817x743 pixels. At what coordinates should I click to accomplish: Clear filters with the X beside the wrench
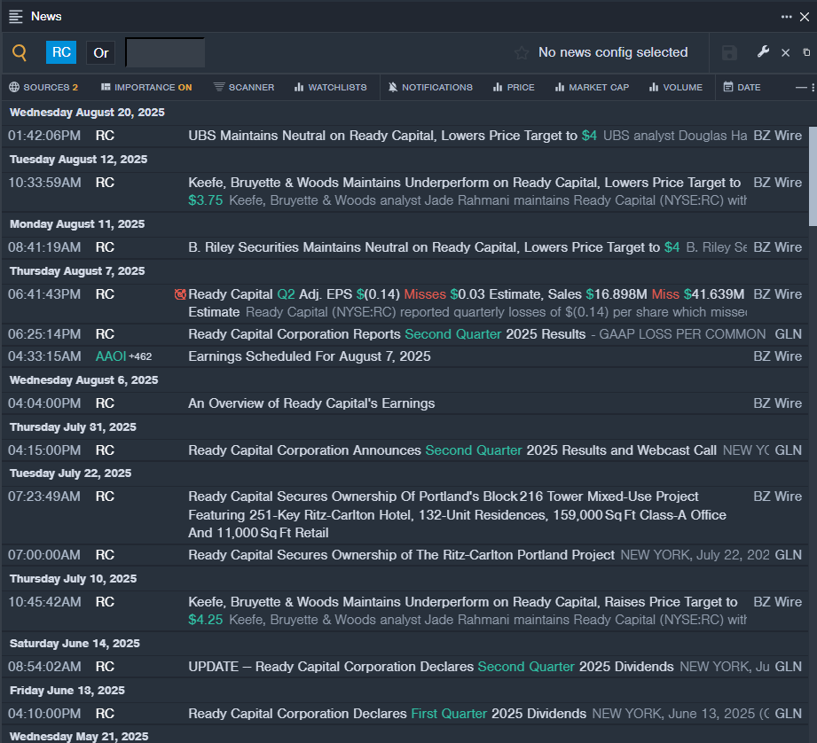786,52
